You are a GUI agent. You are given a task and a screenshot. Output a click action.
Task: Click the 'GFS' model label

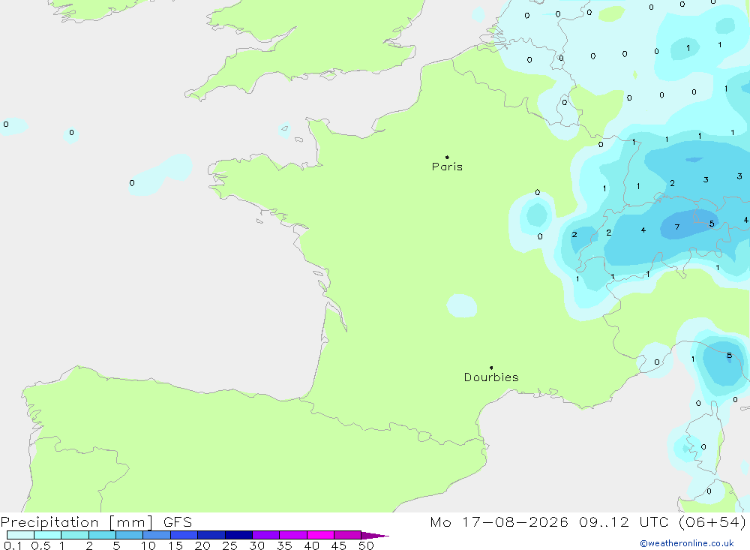178,522
